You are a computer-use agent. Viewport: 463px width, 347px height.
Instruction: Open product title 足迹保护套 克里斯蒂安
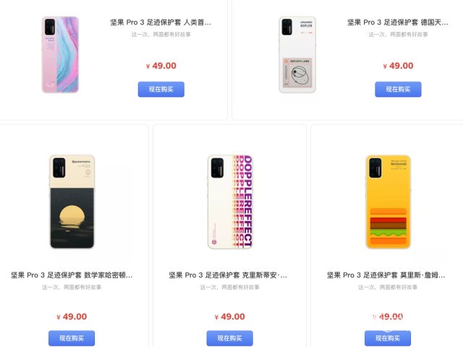click(x=228, y=275)
